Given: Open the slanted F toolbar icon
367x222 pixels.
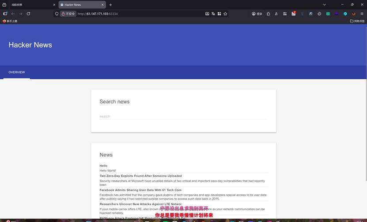Looking at the screenshot, I should point(310,14).
